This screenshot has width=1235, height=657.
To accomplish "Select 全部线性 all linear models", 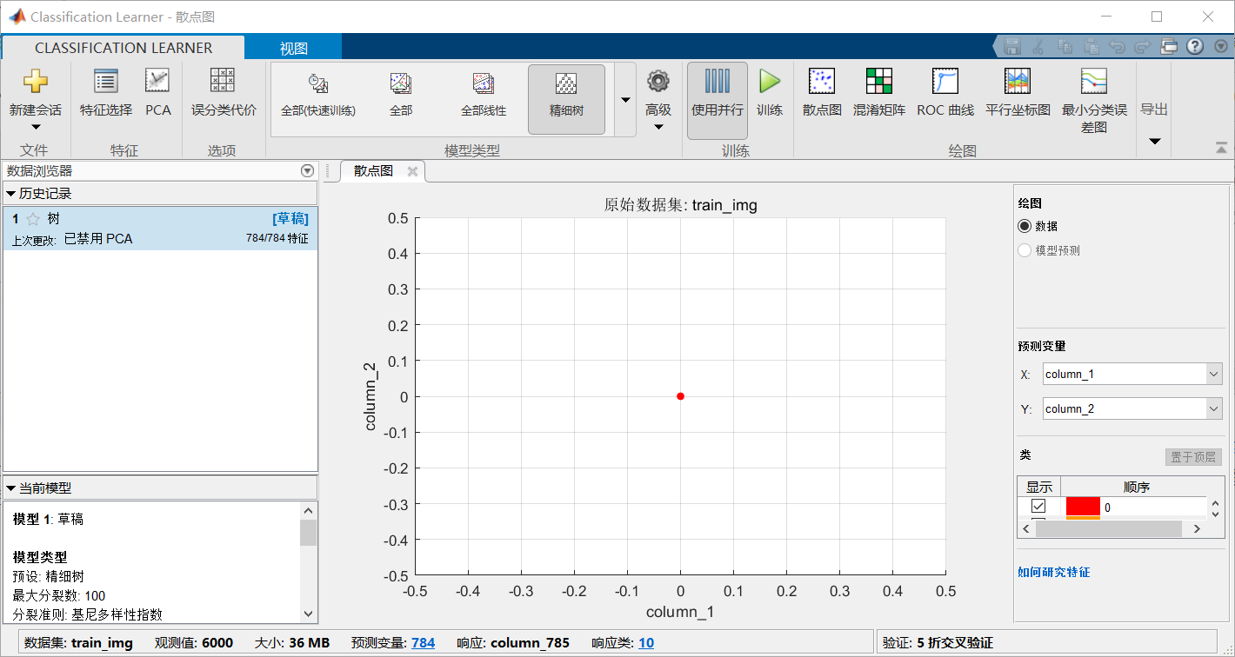I will 484,98.
